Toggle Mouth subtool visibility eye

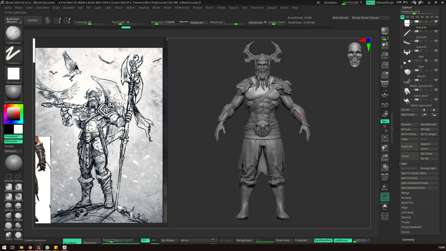[436, 70]
